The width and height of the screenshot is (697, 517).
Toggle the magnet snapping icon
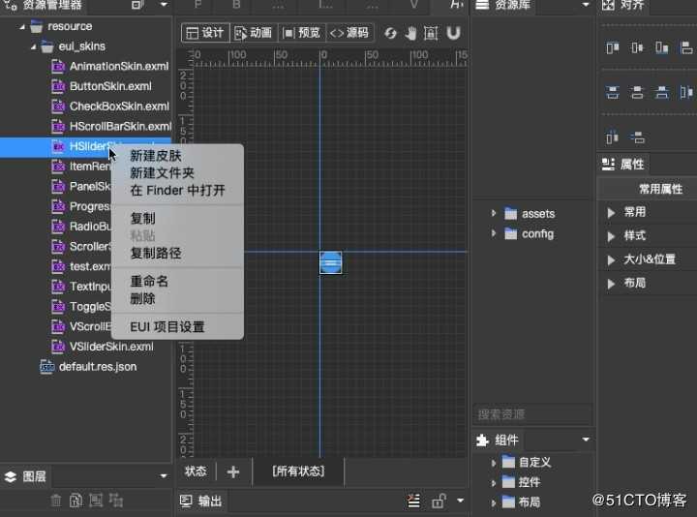[x=453, y=33]
